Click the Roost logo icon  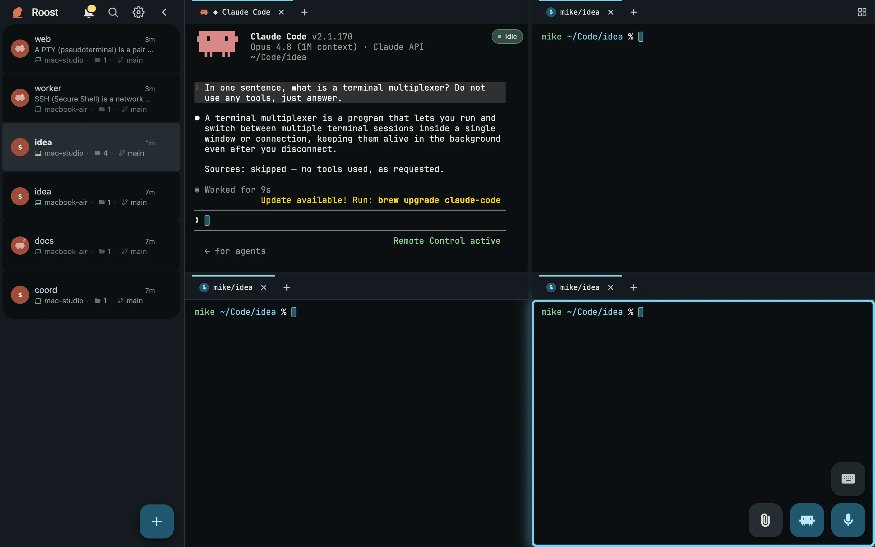pos(17,12)
